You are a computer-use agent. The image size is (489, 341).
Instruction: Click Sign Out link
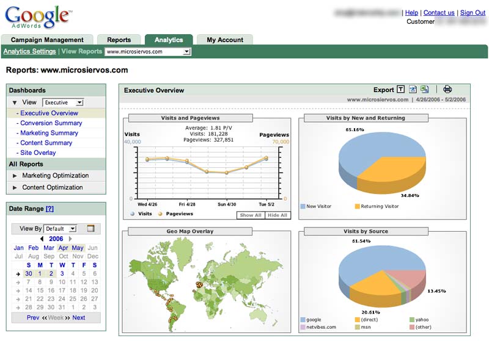(472, 13)
